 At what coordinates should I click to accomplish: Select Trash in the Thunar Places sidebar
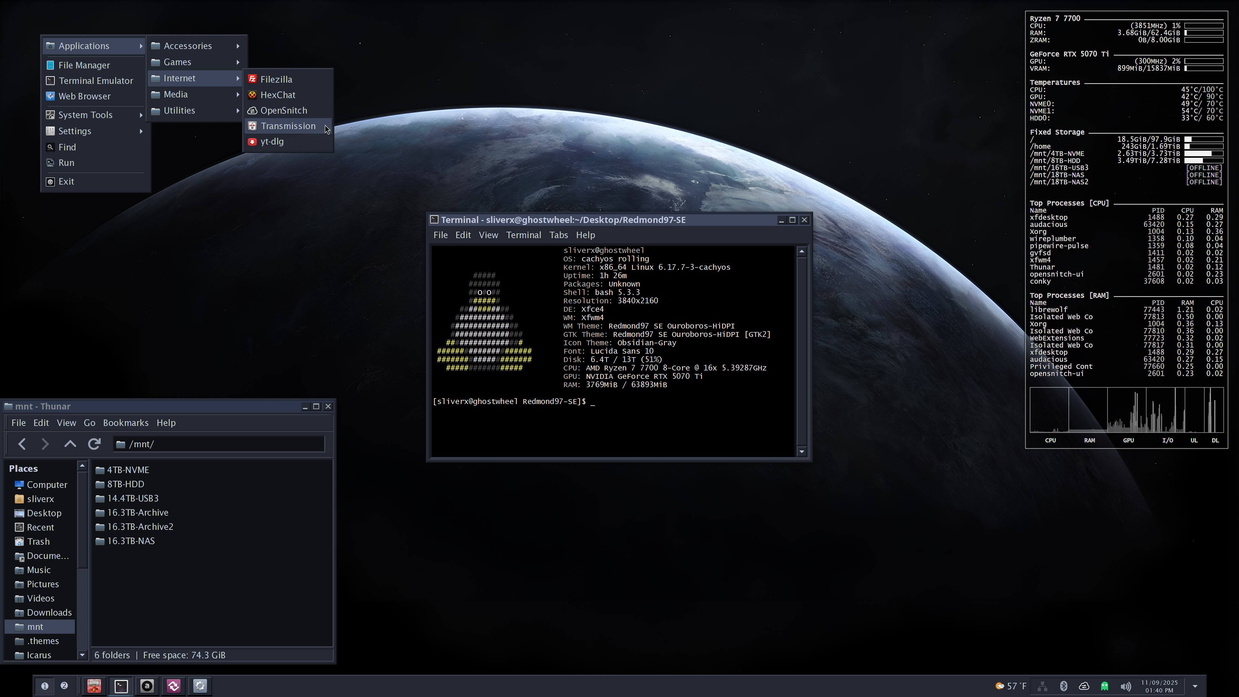click(x=38, y=542)
